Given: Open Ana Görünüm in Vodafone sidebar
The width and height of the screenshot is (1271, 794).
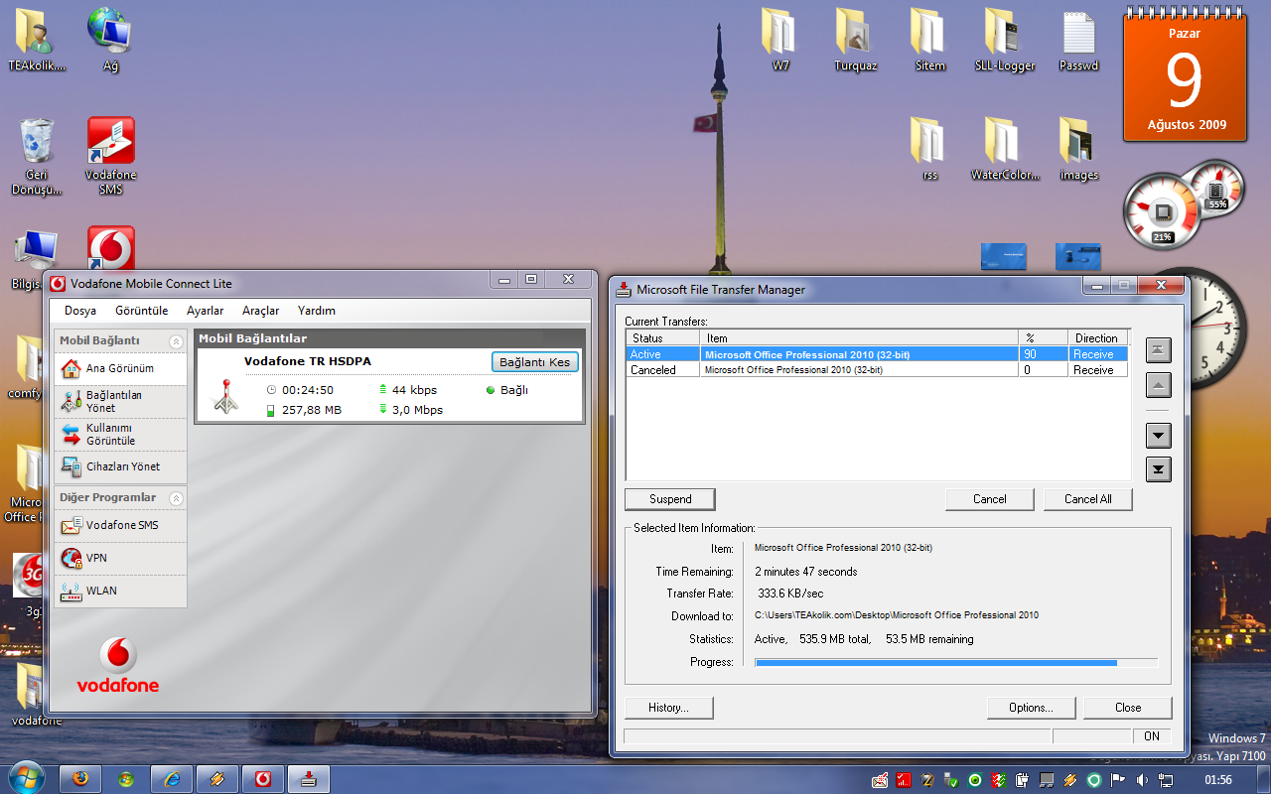Looking at the screenshot, I should (x=120, y=368).
